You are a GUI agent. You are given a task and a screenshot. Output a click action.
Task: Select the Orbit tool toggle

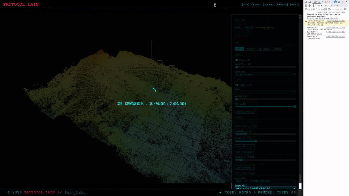coord(239,49)
